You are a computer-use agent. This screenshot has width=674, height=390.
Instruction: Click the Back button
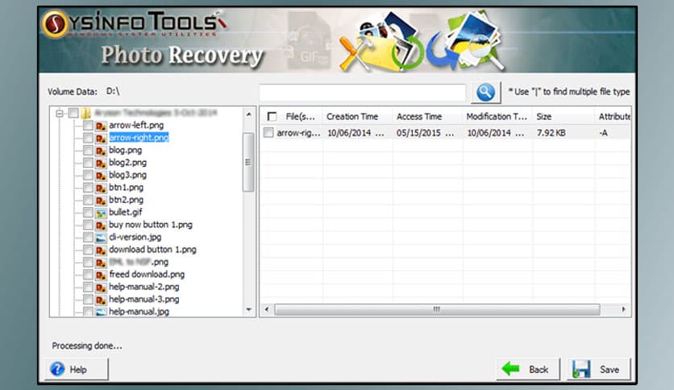click(528, 369)
